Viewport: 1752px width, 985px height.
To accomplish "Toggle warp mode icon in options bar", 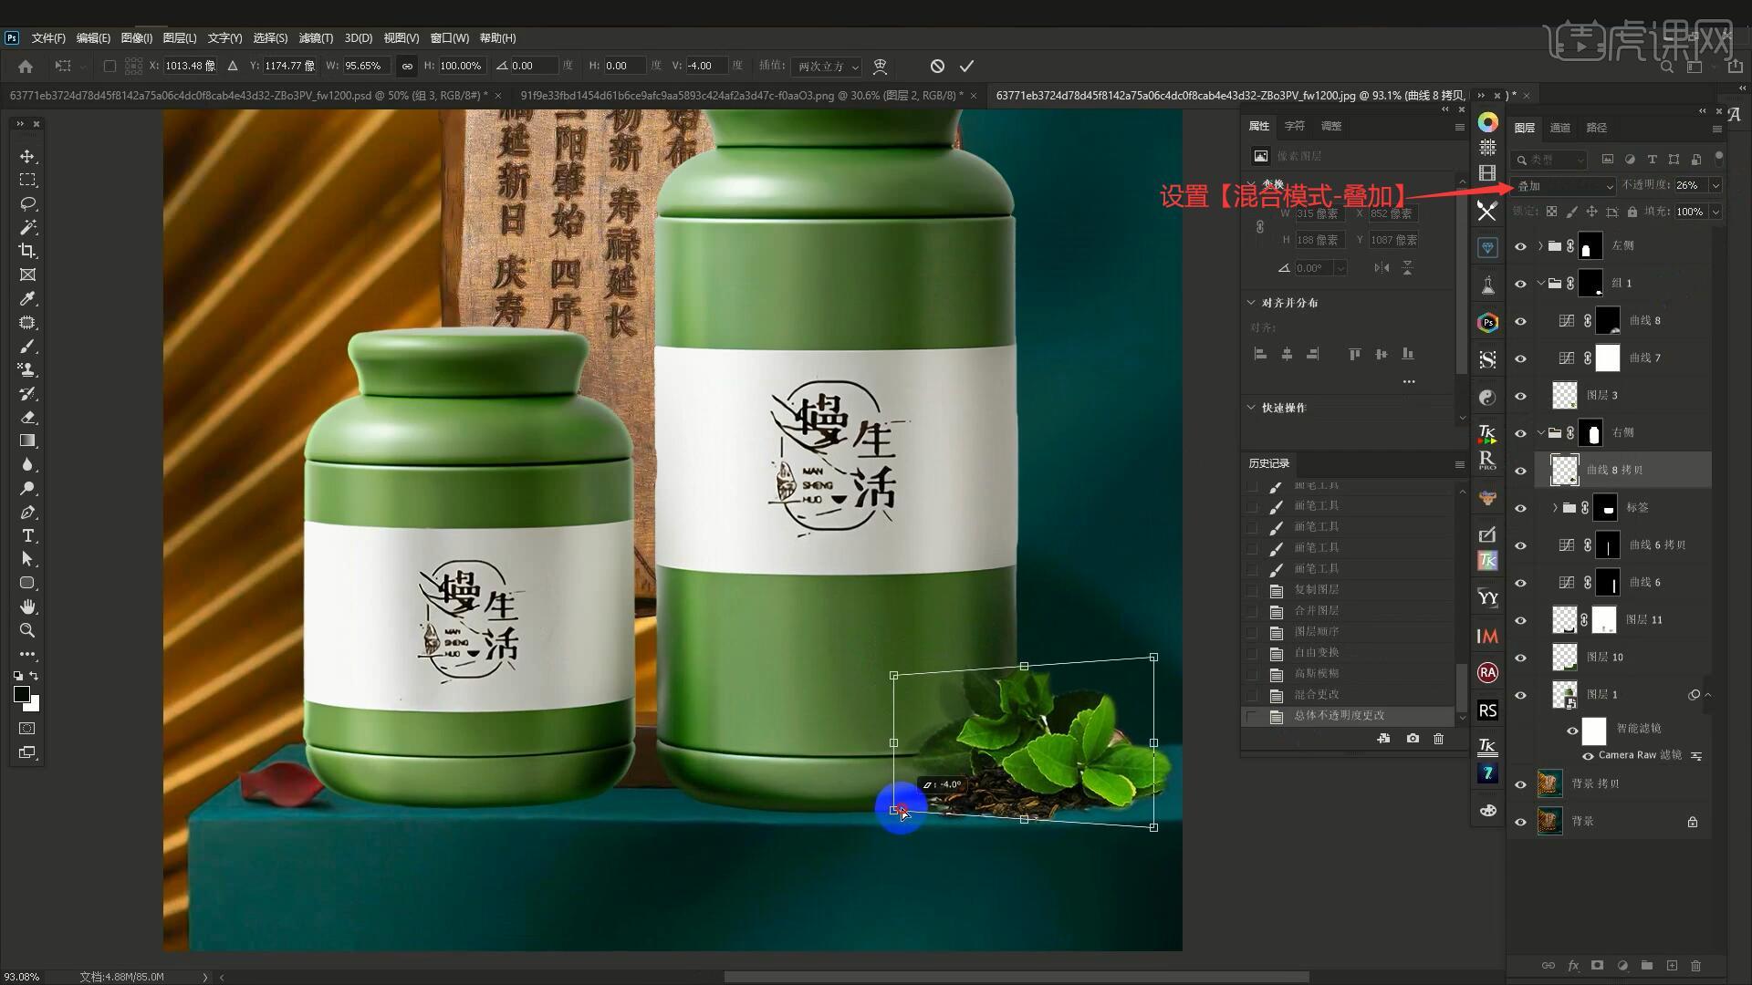I will click(x=880, y=66).
